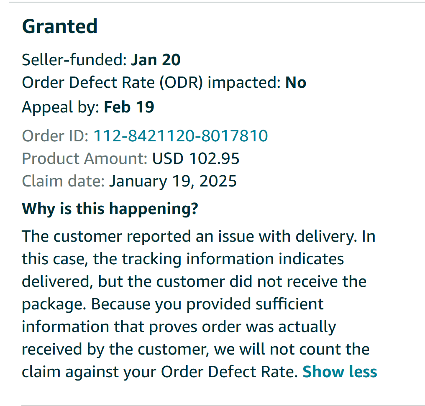The height and width of the screenshot is (406, 425).
Task: Click the Order Defect Rate impacted label
Action: tap(151, 83)
